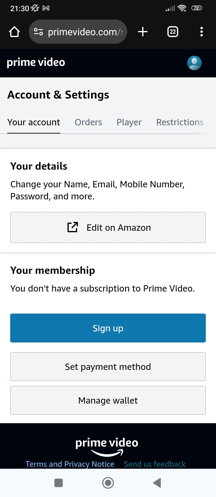Click the Edit on Amazon button
The image size is (216, 497).
click(x=108, y=227)
